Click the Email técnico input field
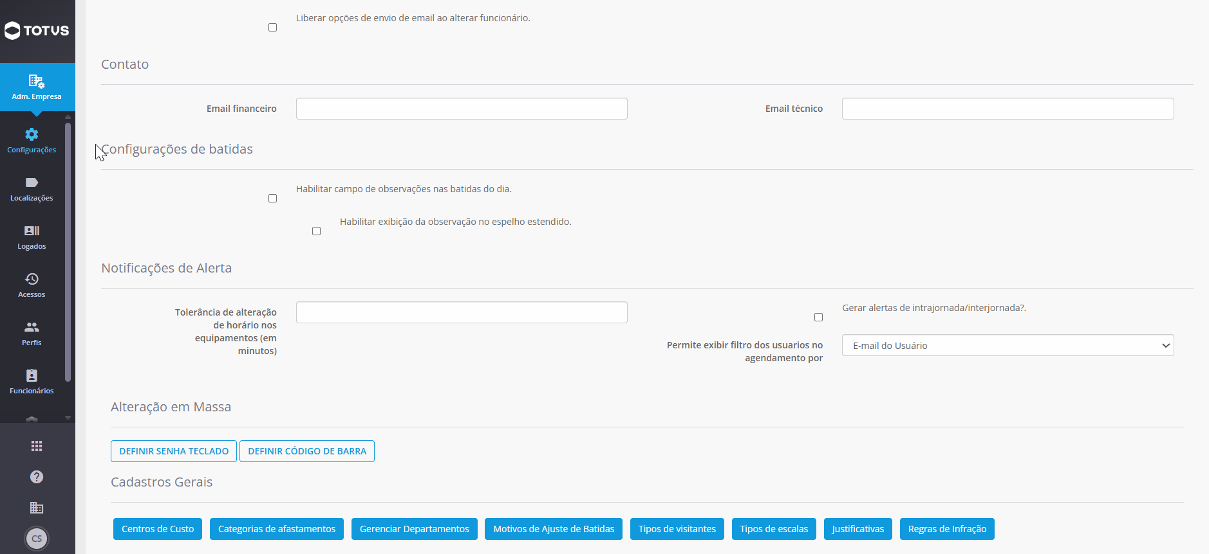This screenshot has height=554, width=1209. tap(1008, 109)
